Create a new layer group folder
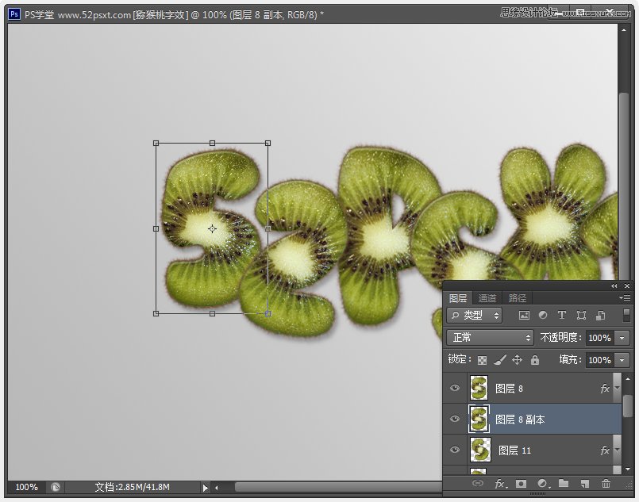This screenshot has height=502, width=639. (x=564, y=483)
